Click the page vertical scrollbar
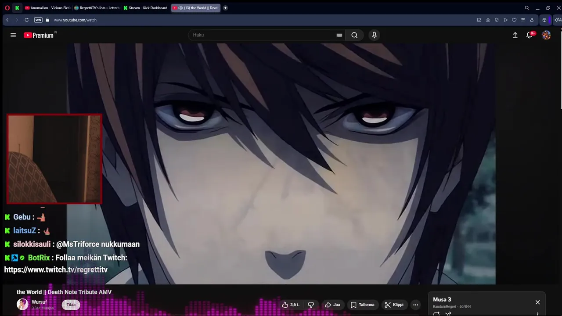This screenshot has height=316, width=562. [560, 70]
